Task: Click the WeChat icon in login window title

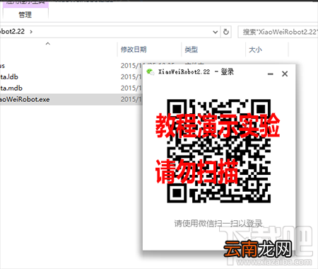Action: coord(151,71)
